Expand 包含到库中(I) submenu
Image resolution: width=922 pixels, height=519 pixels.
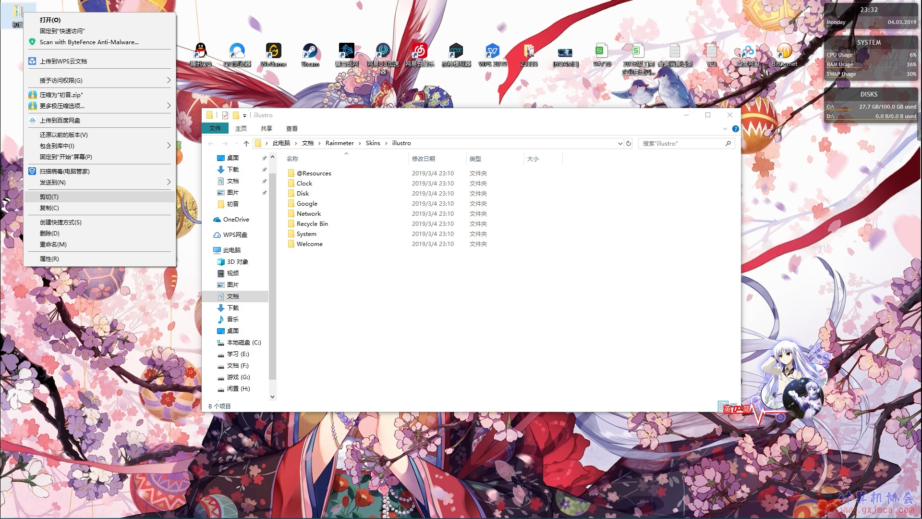(169, 146)
